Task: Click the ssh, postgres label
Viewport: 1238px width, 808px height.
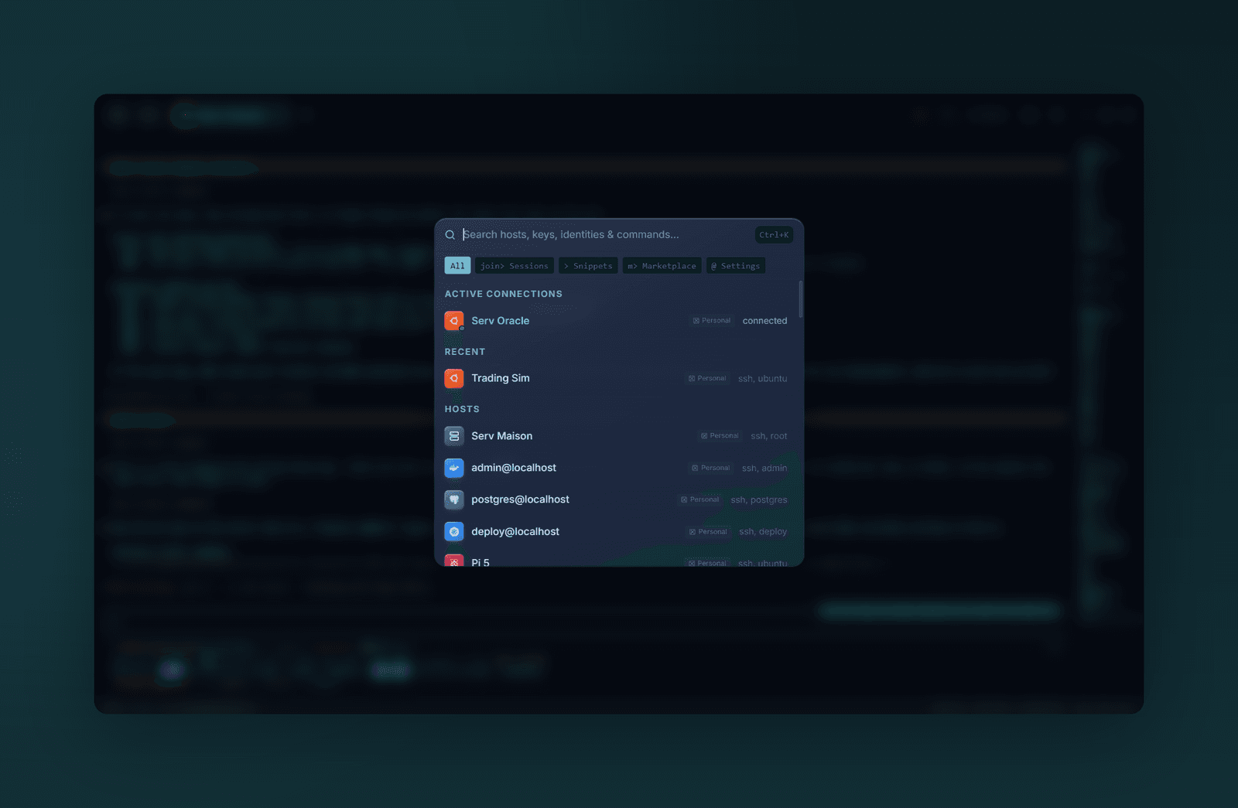Action: tap(759, 500)
